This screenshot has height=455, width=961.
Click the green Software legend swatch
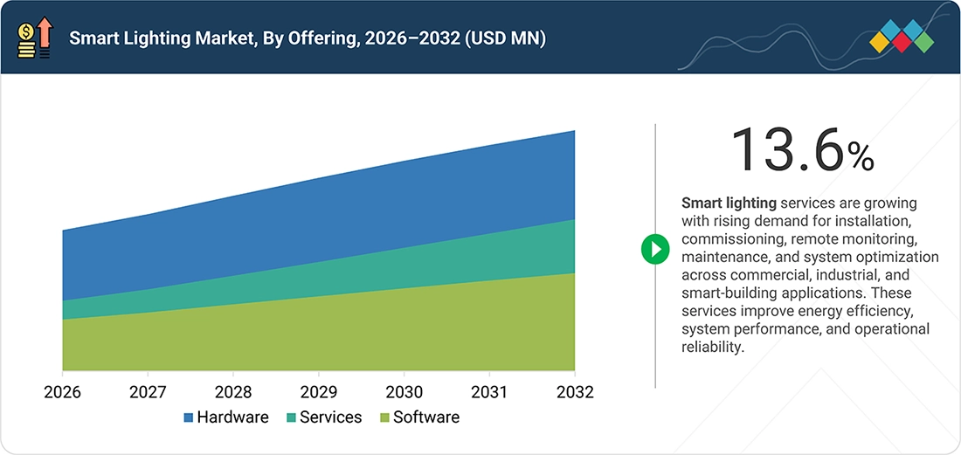click(x=384, y=417)
